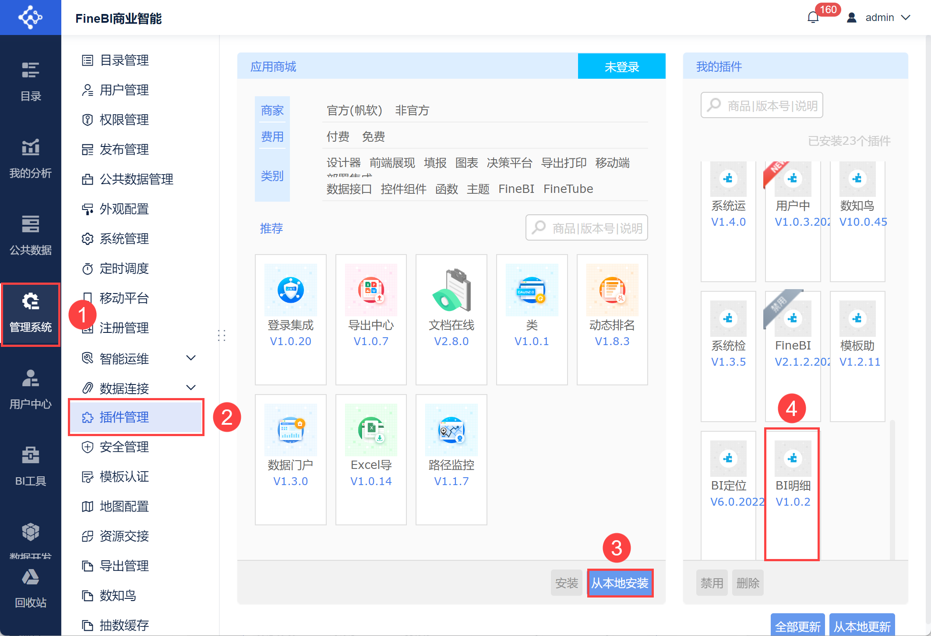Click the 安装 button

567,583
